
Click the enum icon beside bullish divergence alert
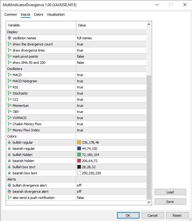click(x=9, y=185)
